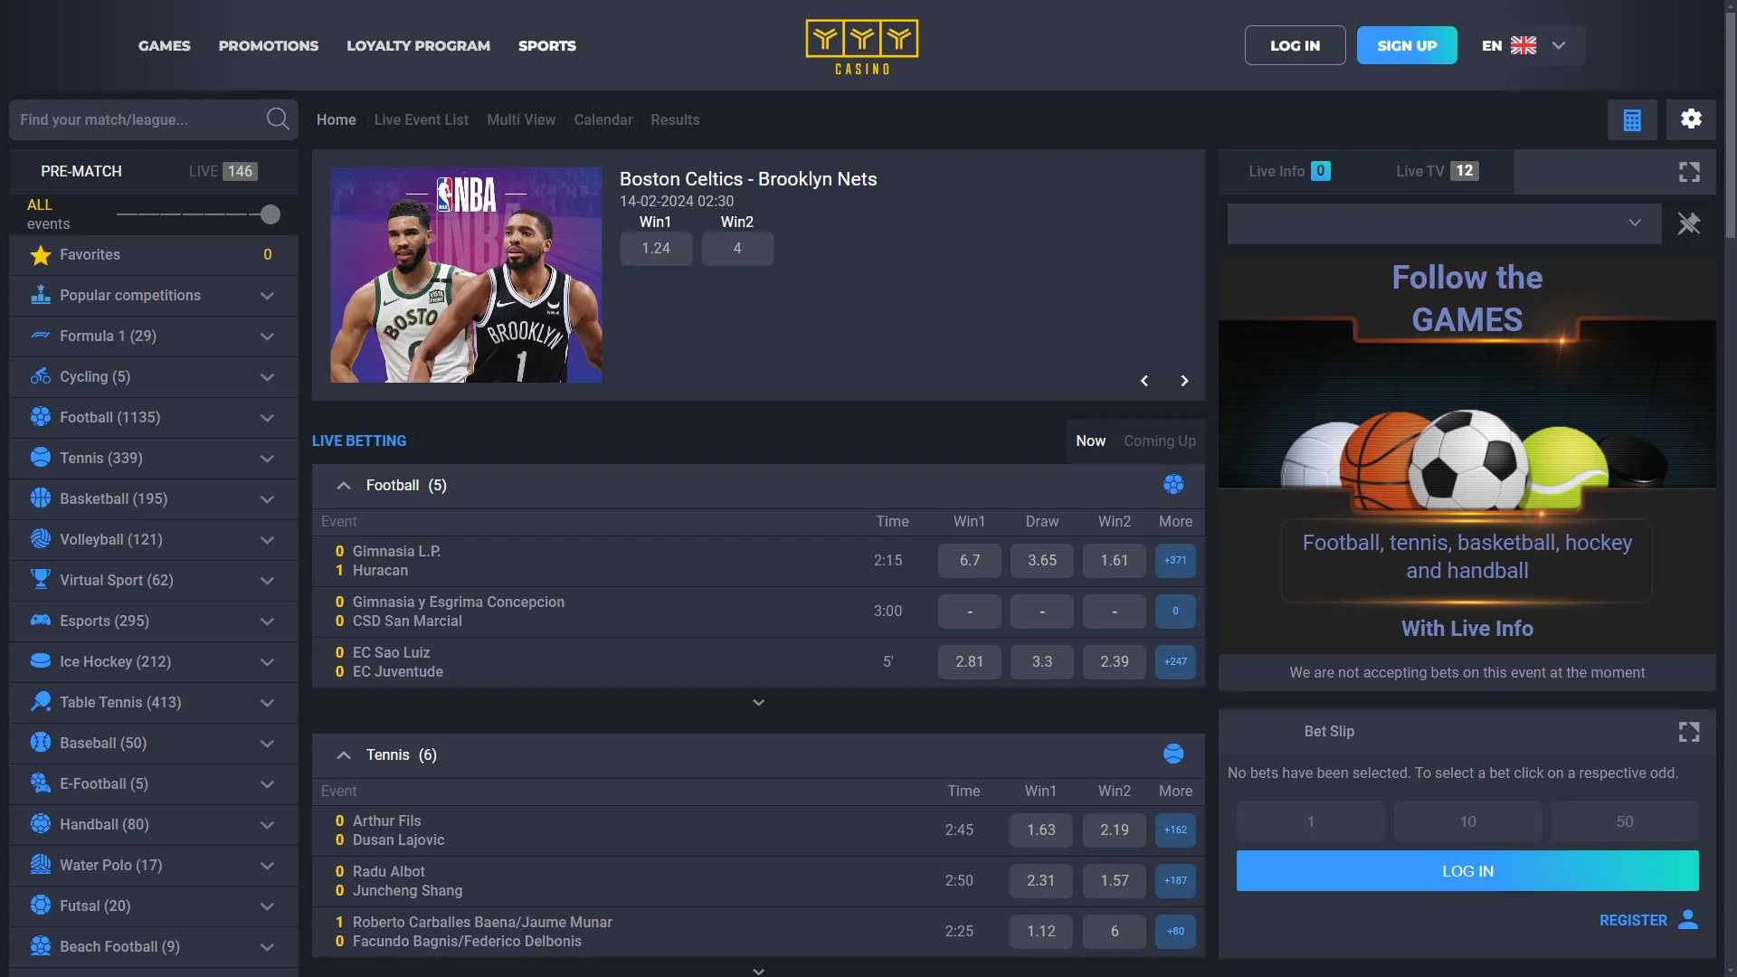The width and height of the screenshot is (1737, 977).
Task: Click the SIGN UP button
Action: [1406, 45]
